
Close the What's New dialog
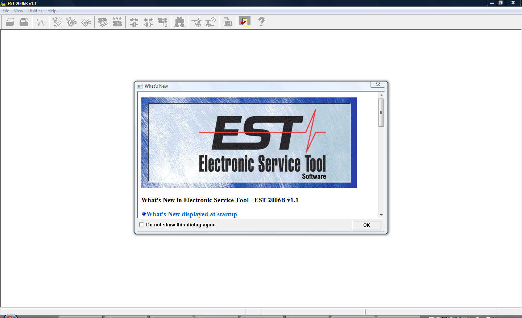377,84
